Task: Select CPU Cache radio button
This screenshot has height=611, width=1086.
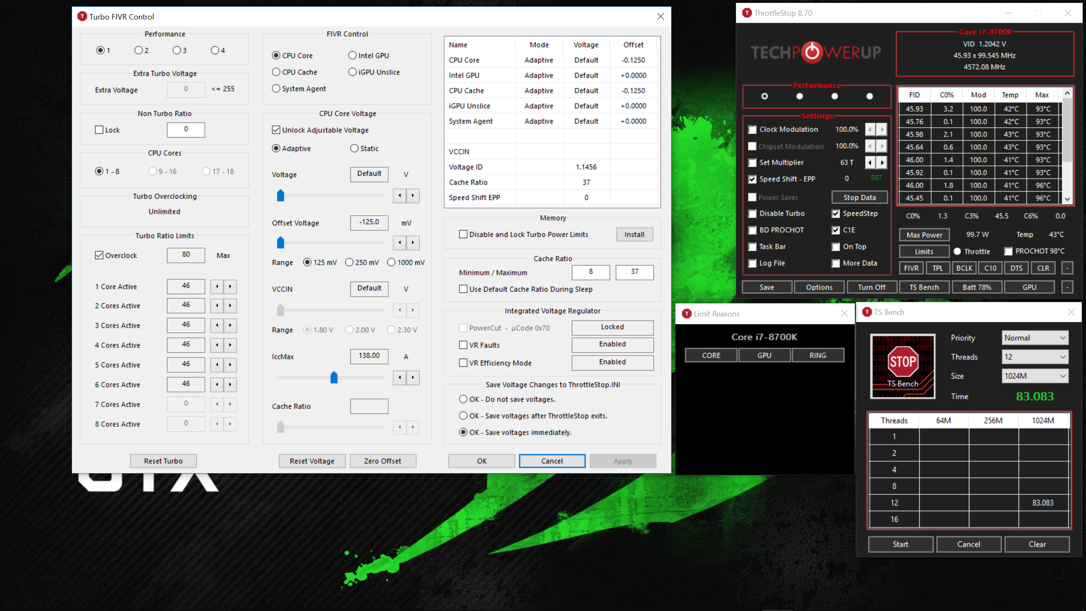Action: (276, 72)
